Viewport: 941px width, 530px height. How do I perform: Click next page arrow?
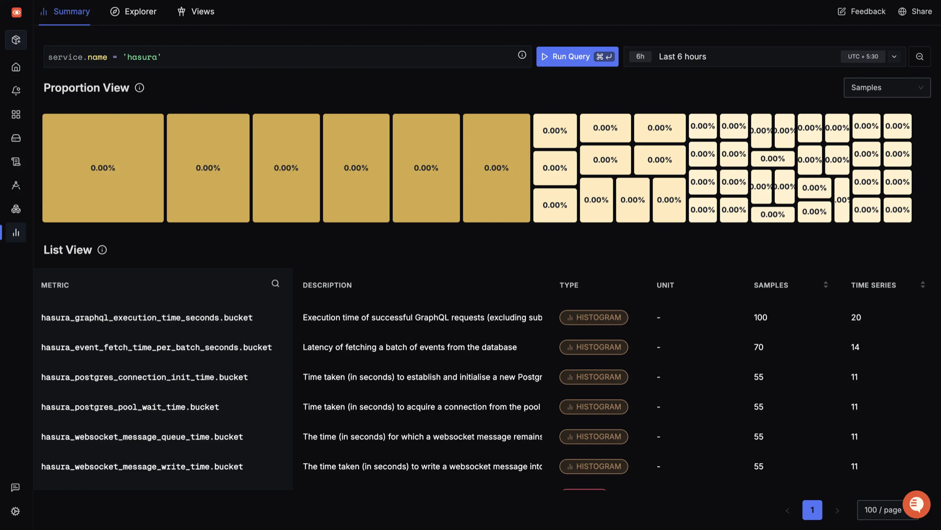click(x=837, y=510)
